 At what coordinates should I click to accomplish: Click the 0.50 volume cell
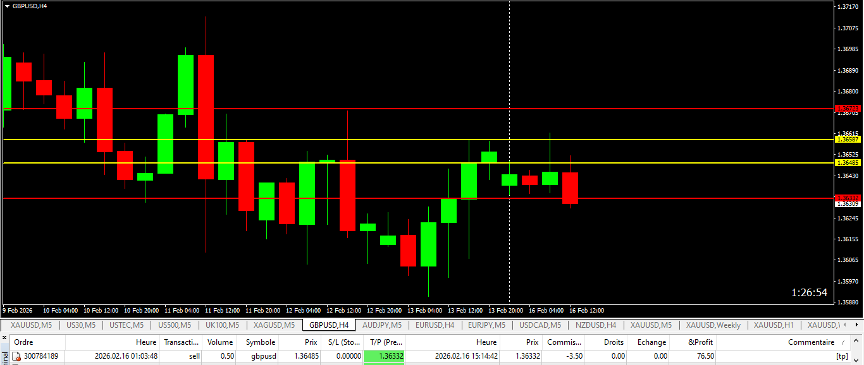pyautogui.click(x=228, y=356)
